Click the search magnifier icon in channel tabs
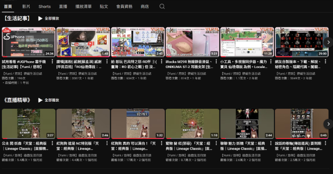 tap(162, 6)
